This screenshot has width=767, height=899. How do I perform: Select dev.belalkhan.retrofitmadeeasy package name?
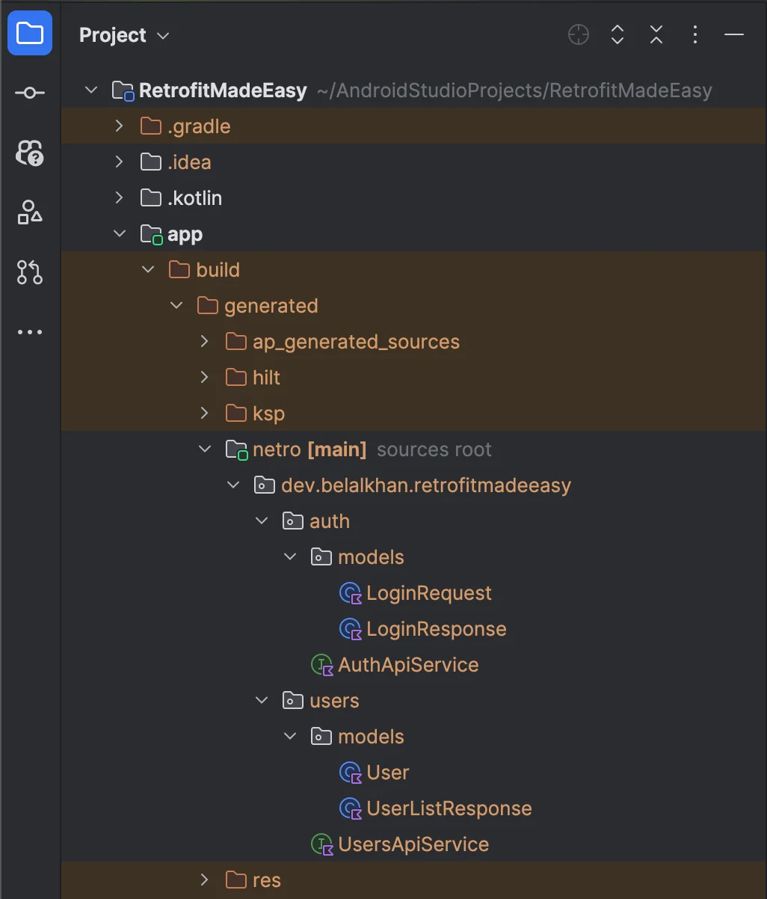426,485
